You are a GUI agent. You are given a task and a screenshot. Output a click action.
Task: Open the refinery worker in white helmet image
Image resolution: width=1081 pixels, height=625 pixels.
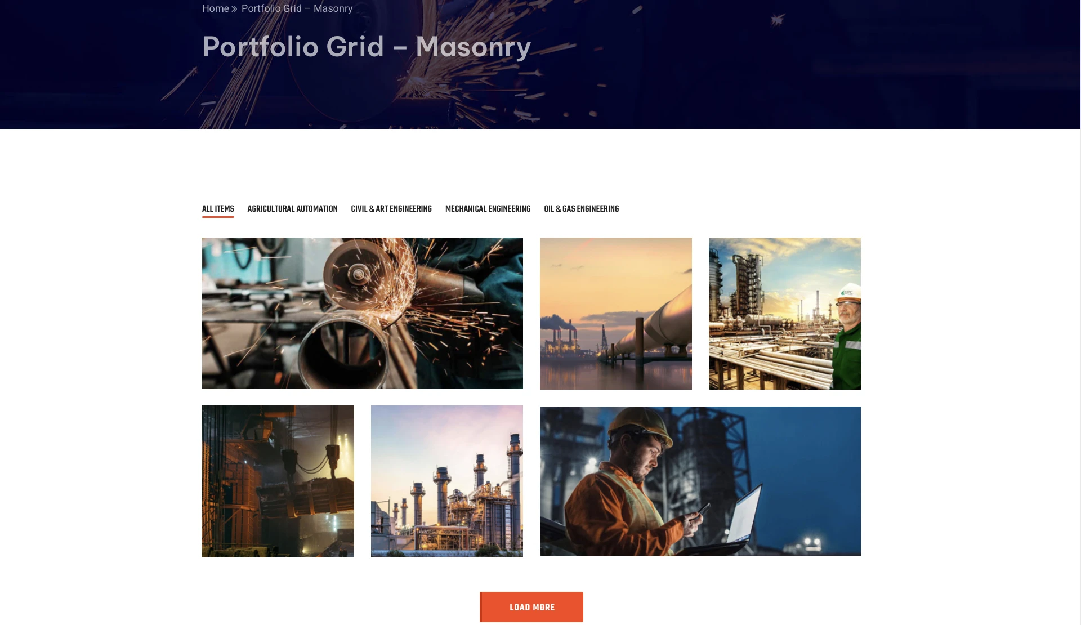(785, 314)
